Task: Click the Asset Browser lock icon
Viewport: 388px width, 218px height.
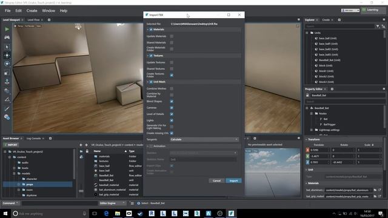Action: click(x=87, y=151)
